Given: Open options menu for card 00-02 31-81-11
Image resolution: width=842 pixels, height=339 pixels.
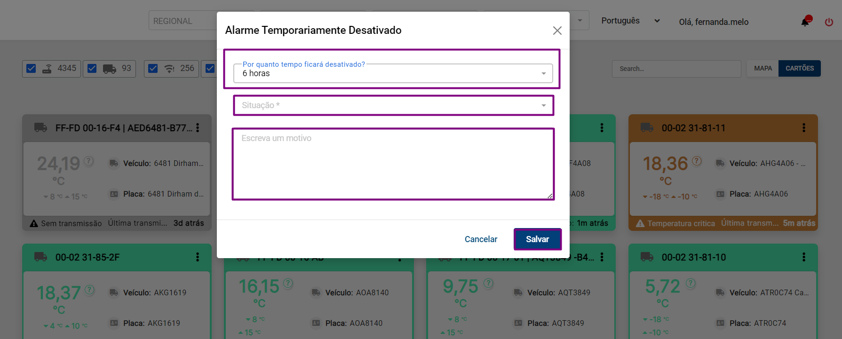Looking at the screenshot, I should coord(803,128).
